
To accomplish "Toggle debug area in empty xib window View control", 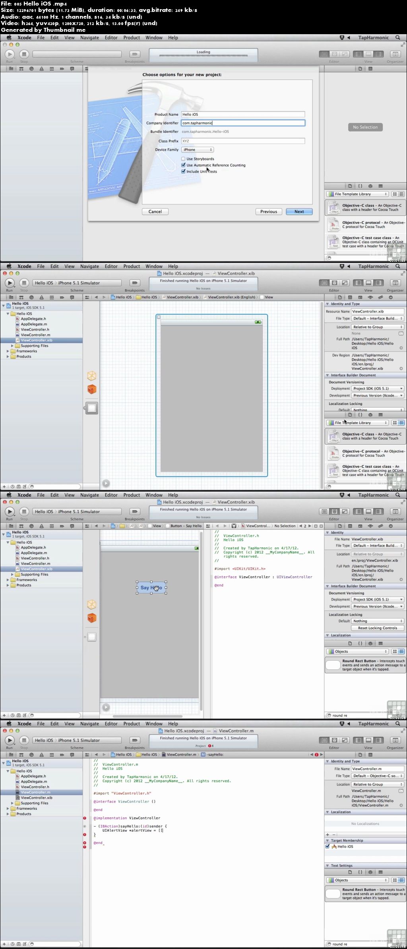I will coord(368,283).
